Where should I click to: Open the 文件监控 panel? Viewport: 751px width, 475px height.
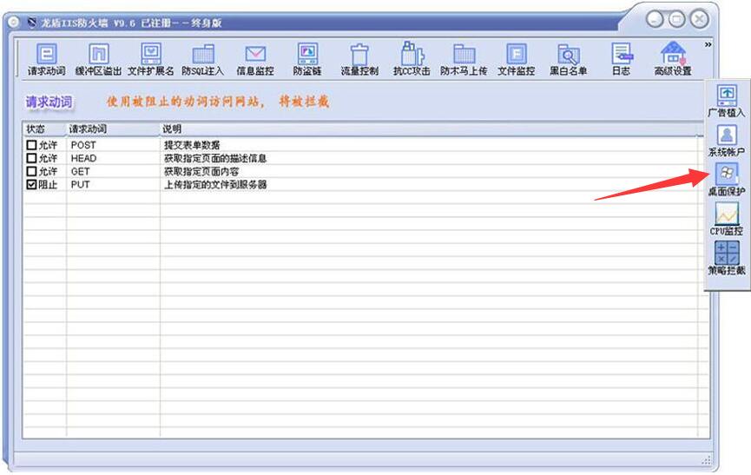[x=516, y=59]
